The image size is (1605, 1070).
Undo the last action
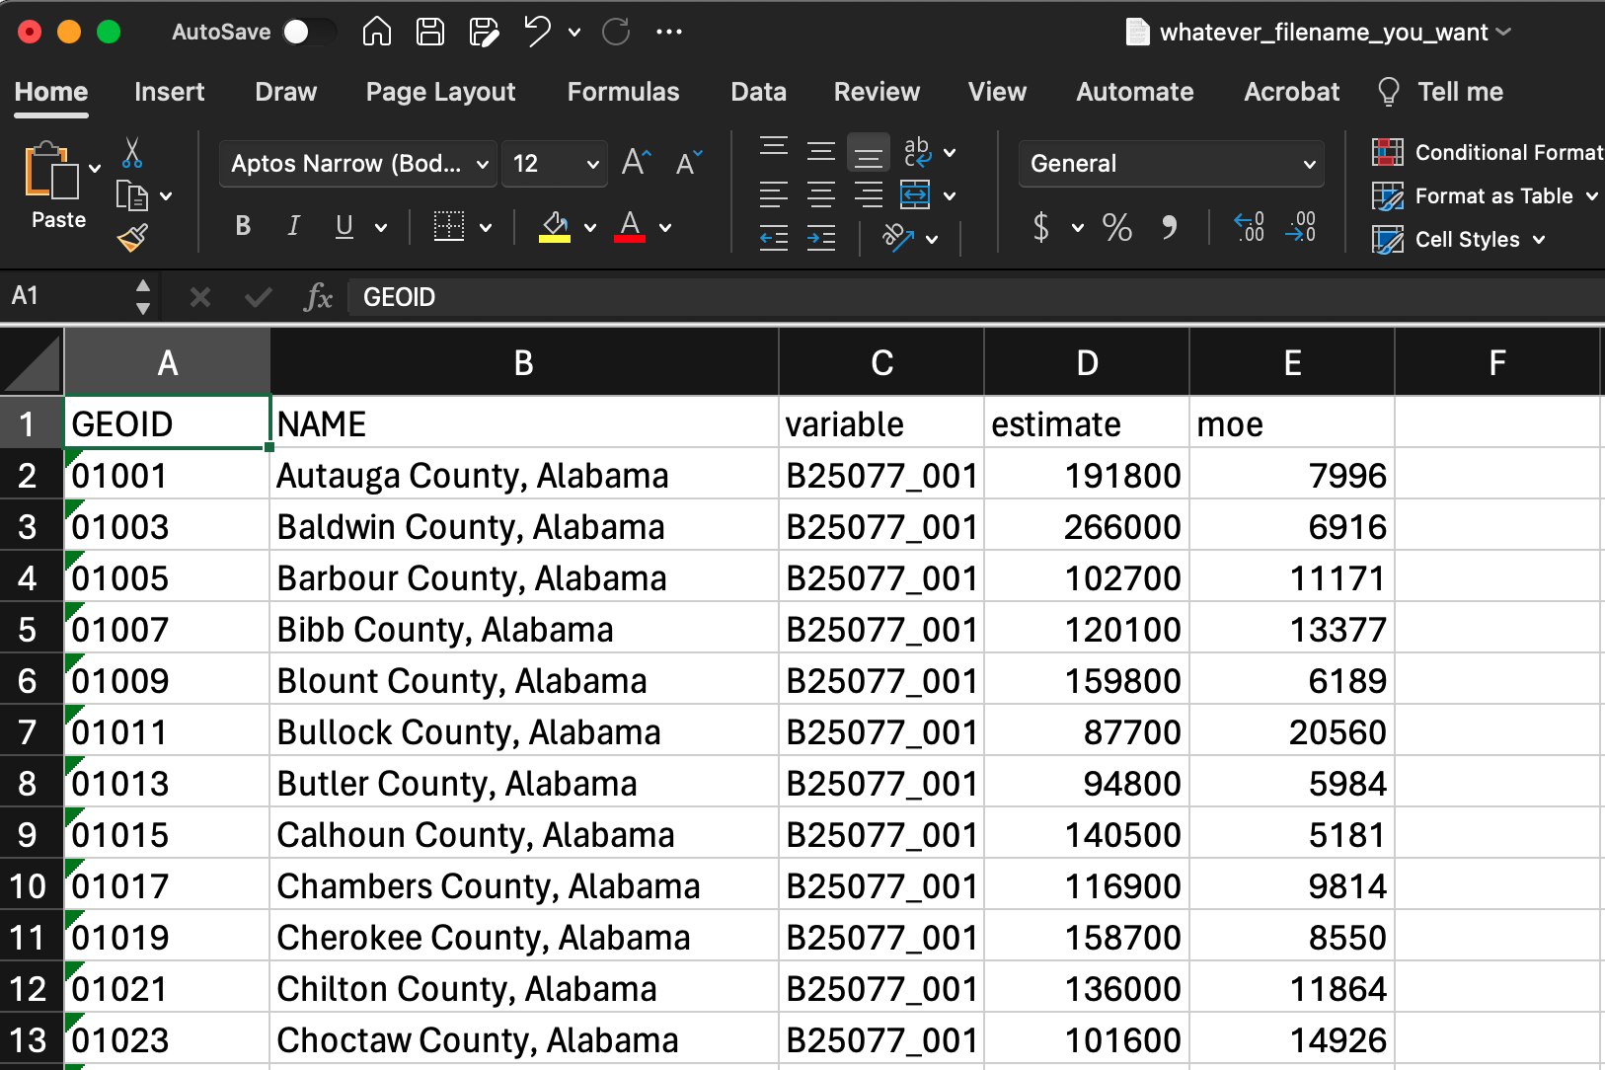pos(537,32)
